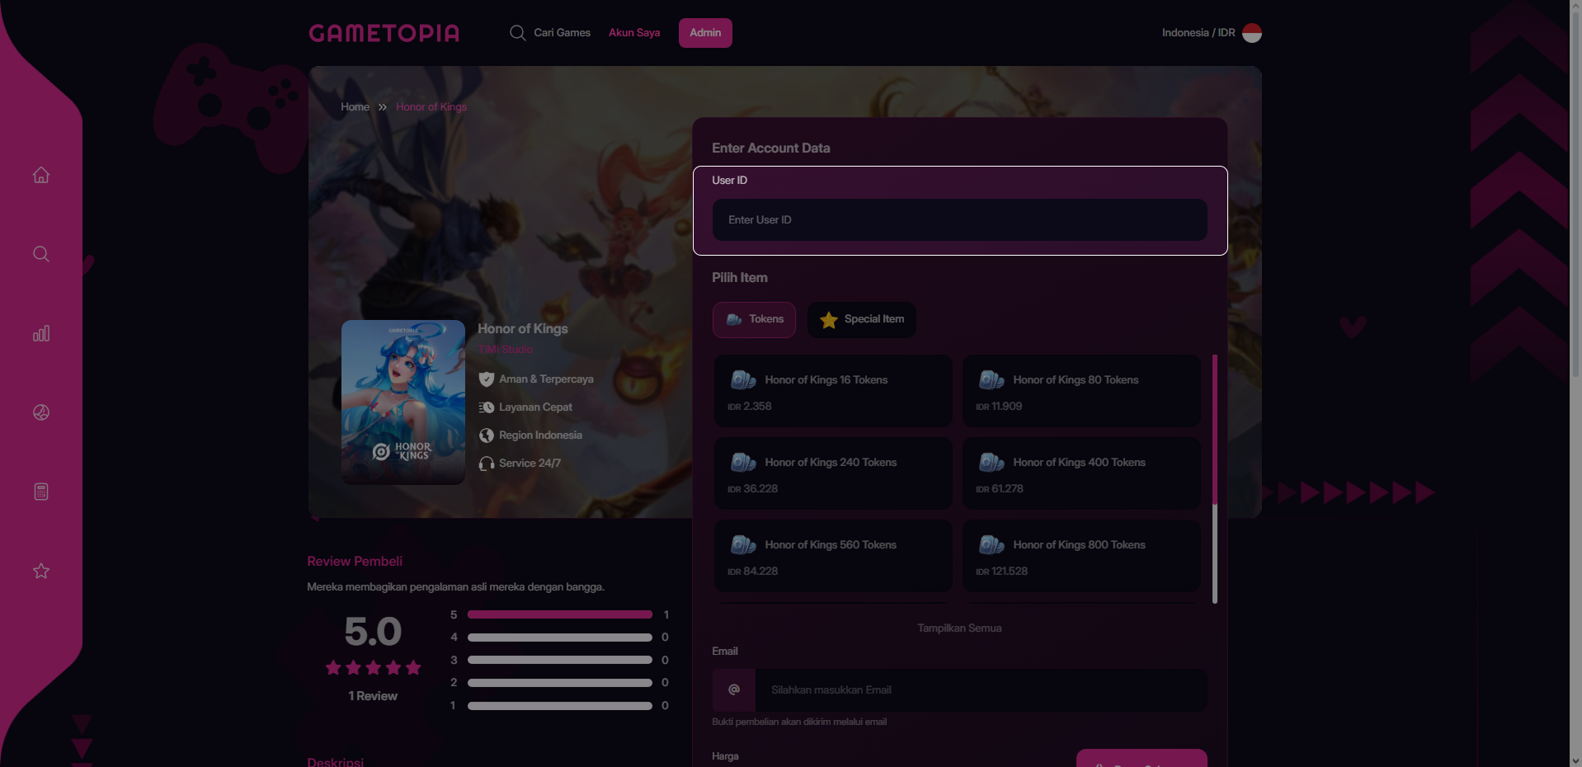Viewport: 1582px width, 767px height.
Task: Open the star icon in left sidebar
Action: (x=41, y=571)
